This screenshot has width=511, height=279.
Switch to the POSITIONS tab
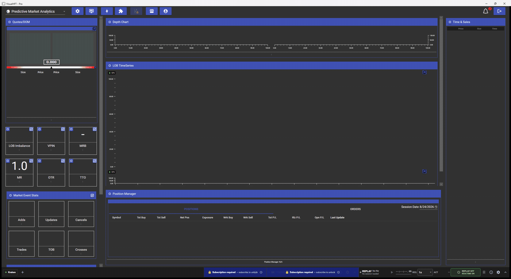tap(191, 209)
